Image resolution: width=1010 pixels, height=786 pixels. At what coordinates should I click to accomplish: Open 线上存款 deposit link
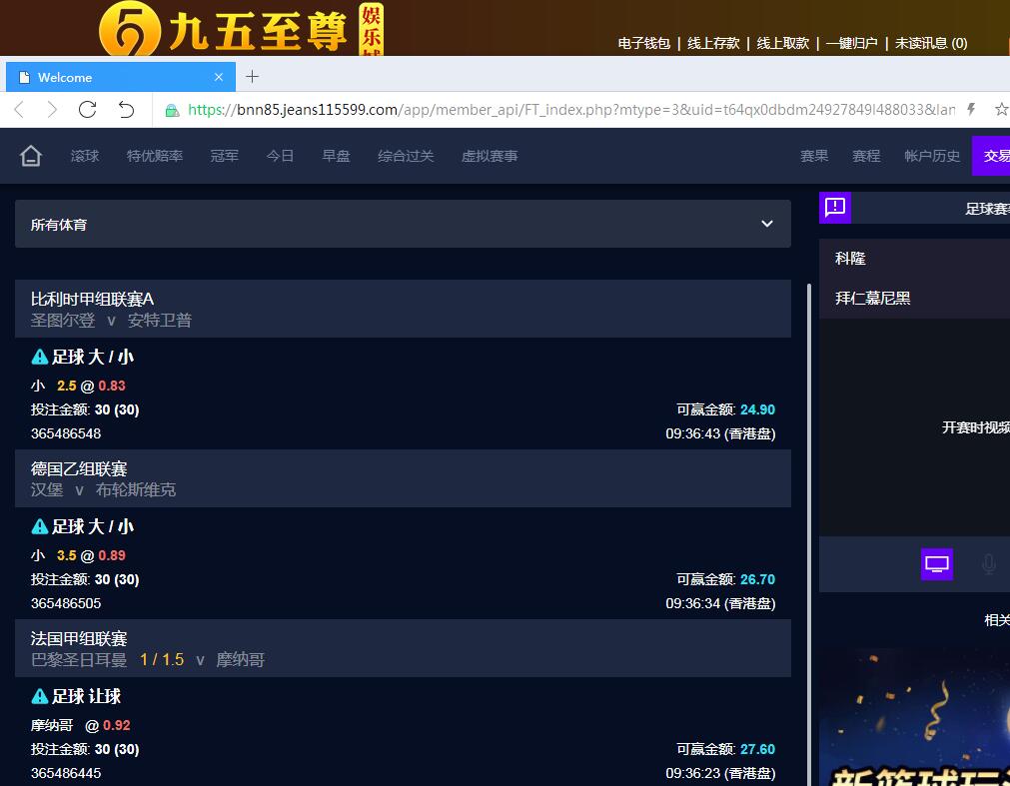point(713,43)
